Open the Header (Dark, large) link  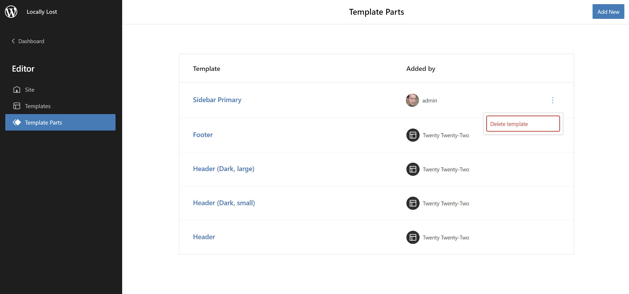coord(224,169)
